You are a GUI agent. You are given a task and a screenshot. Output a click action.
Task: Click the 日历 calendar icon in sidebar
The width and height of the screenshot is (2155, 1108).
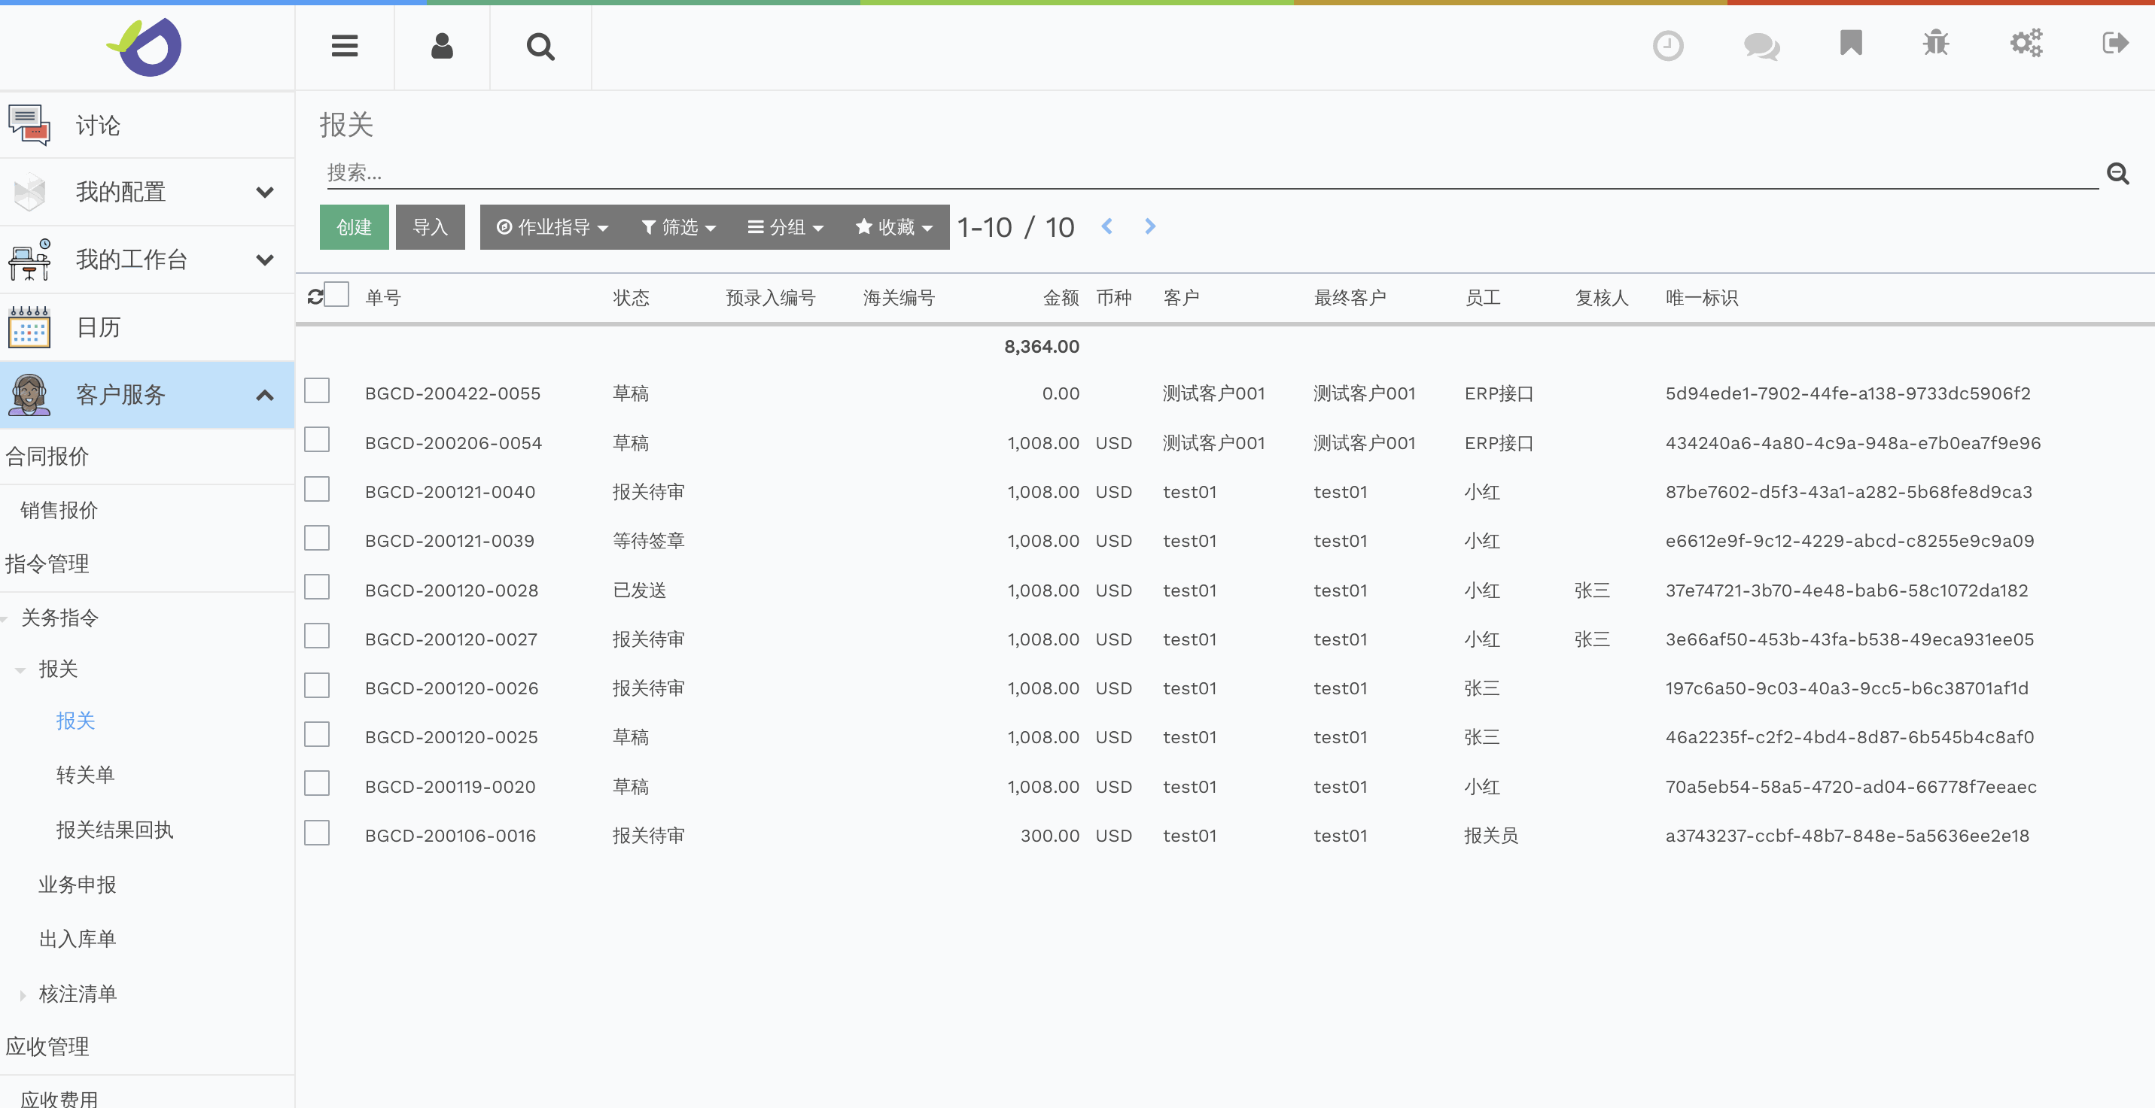click(29, 327)
